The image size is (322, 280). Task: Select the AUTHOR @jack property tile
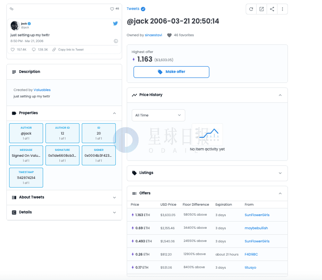(26, 133)
